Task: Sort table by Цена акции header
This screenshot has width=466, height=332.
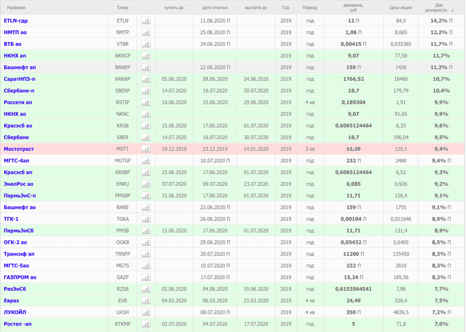Action: click(x=400, y=8)
